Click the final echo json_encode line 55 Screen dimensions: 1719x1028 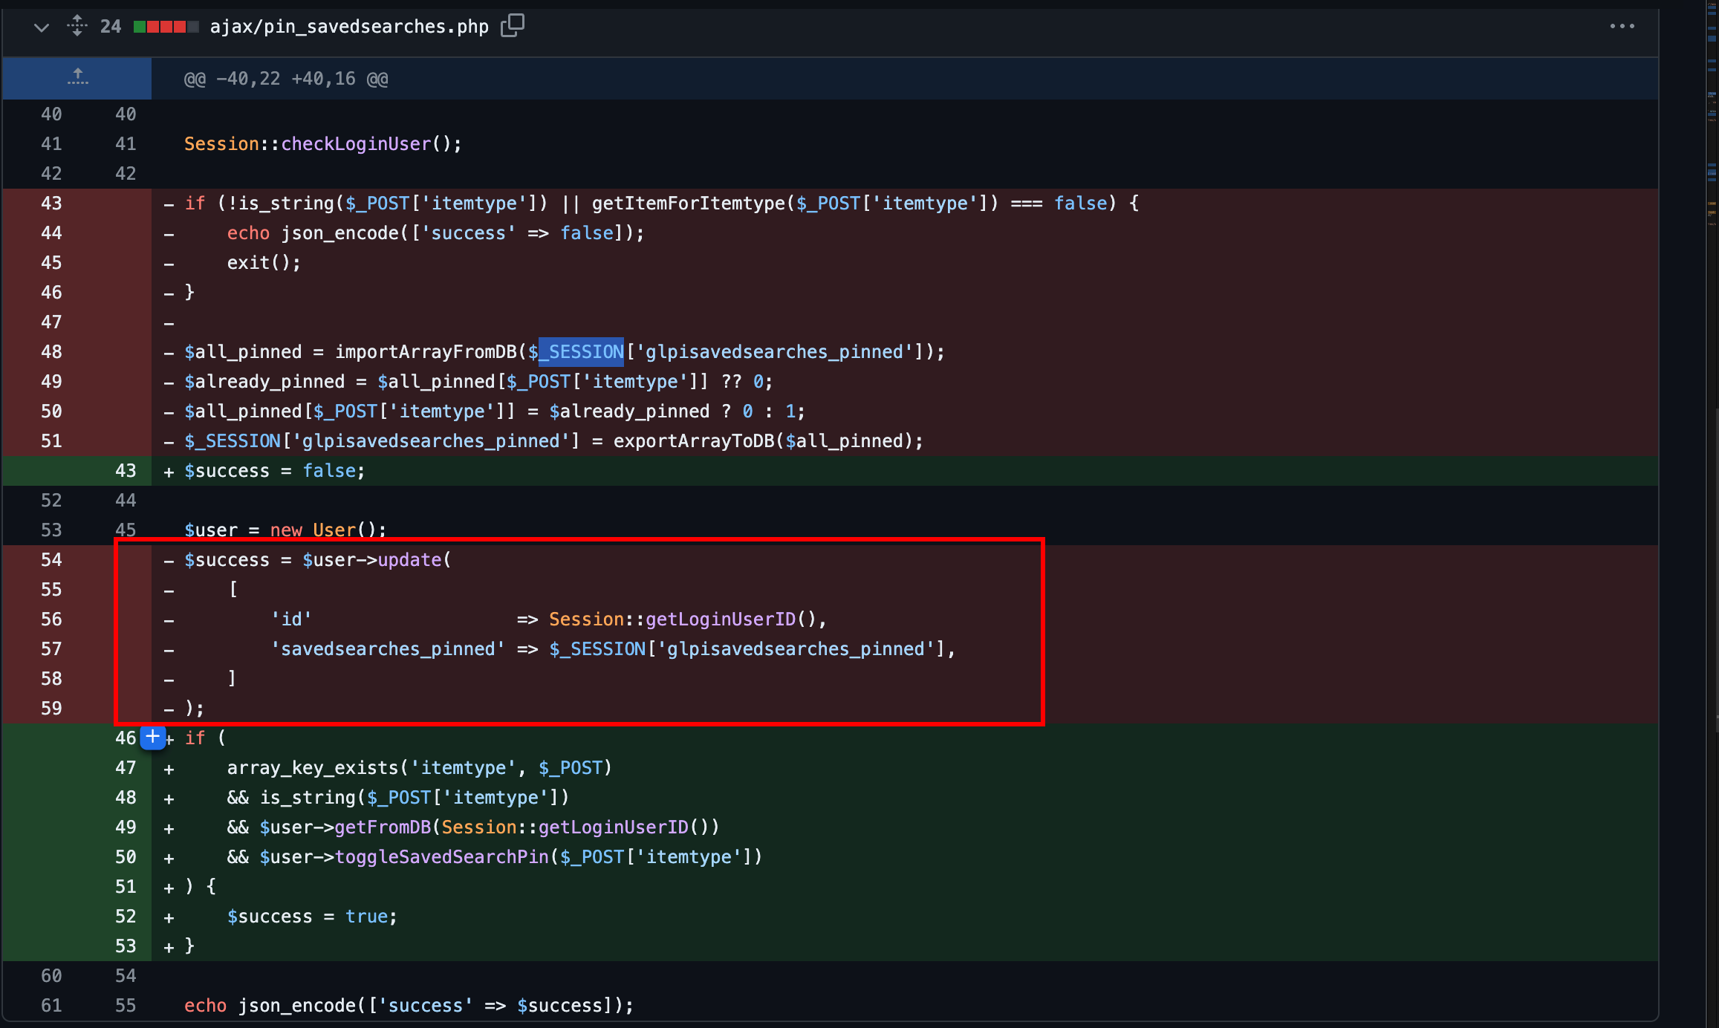click(x=409, y=1005)
